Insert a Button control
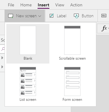The width and height of the screenshot is (109, 112). (x=88, y=16)
